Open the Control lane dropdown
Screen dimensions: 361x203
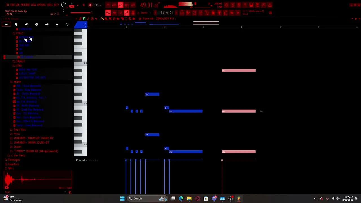[x=81, y=160]
